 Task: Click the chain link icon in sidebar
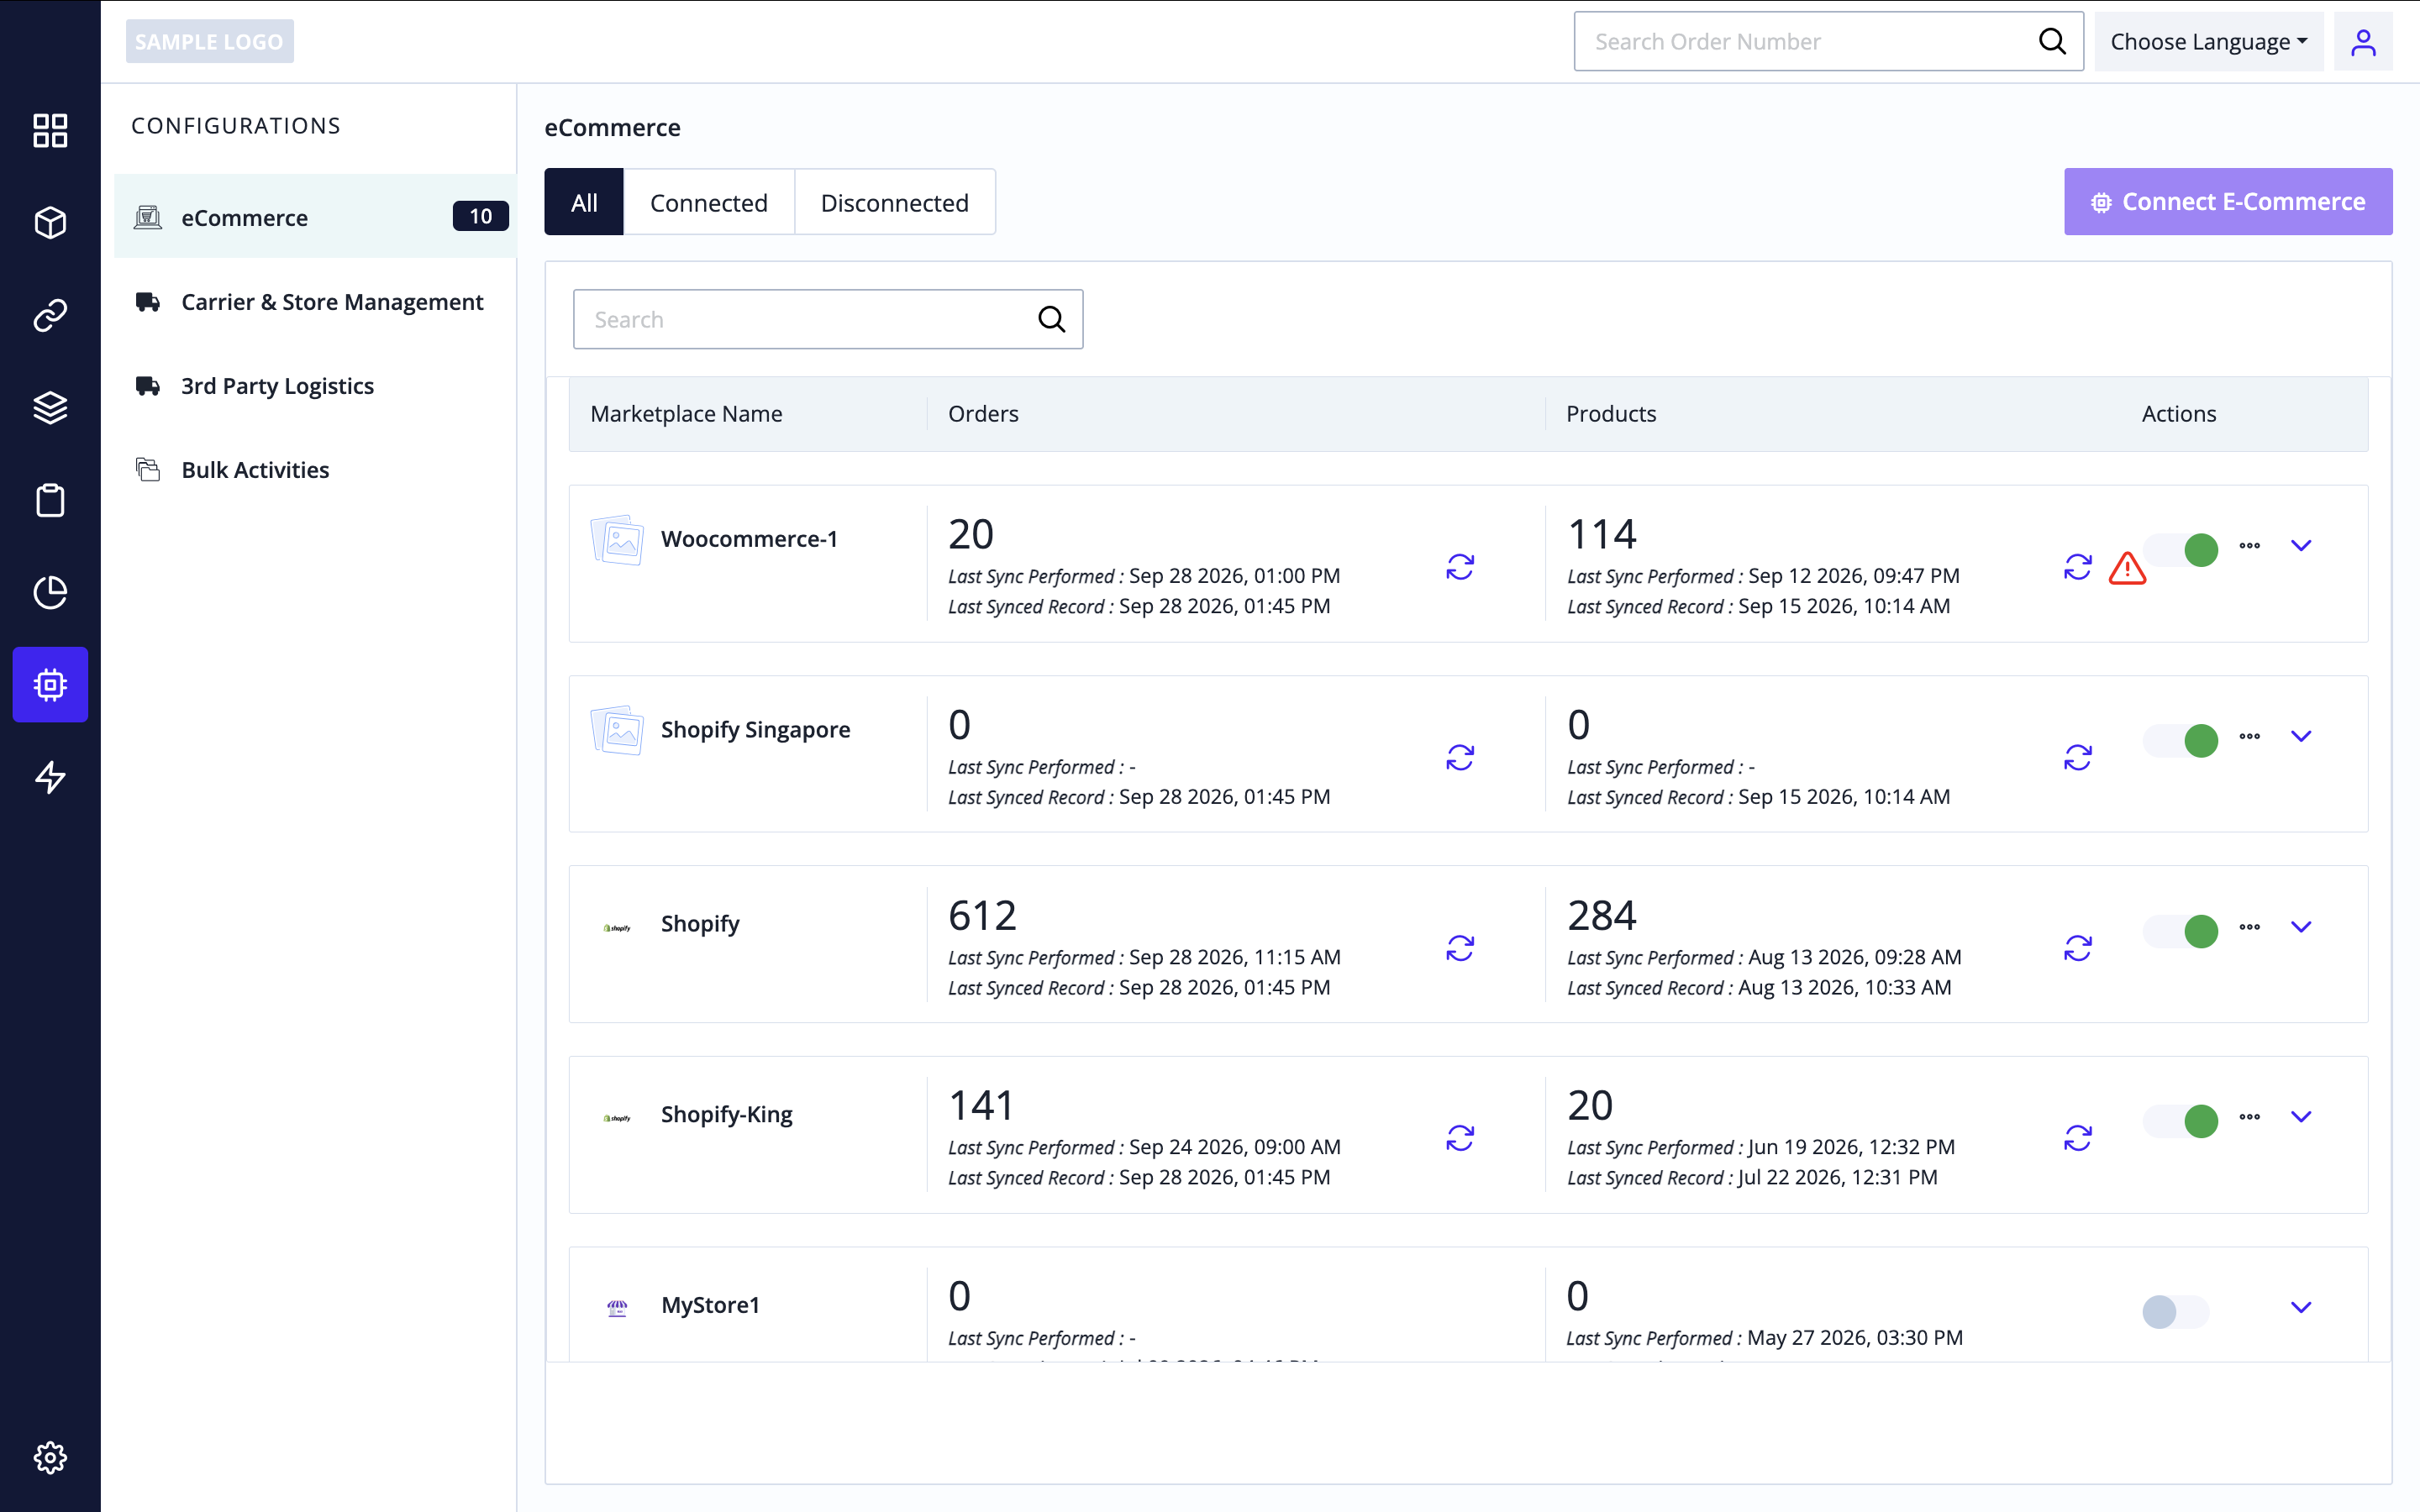pyautogui.click(x=50, y=315)
